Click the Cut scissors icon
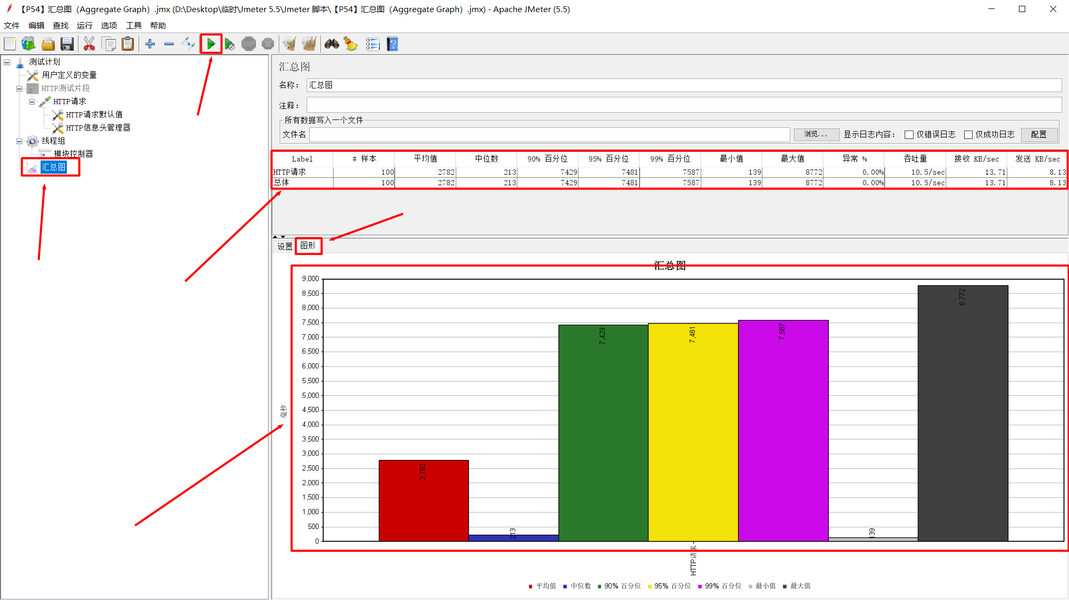This screenshot has width=1069, height=600. point(89,44)
